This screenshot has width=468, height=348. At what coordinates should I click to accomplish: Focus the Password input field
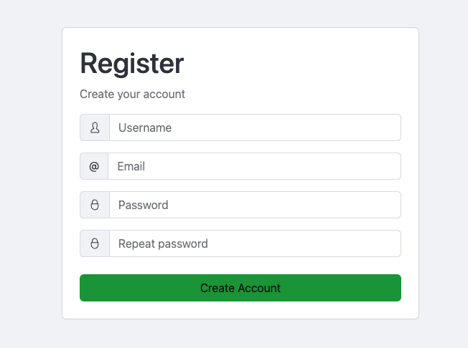[255, 205]
